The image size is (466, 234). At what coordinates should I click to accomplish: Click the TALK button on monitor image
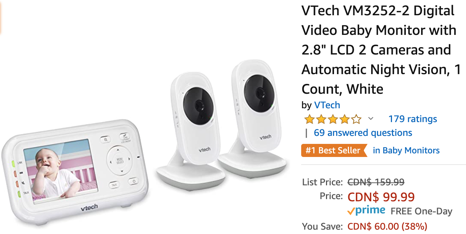pos(114,185)
